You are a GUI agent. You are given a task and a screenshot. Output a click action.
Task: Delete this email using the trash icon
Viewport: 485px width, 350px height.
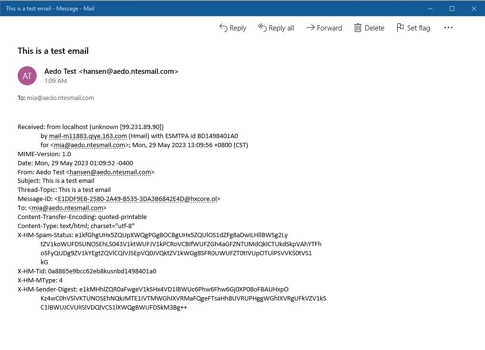(358, 28)
